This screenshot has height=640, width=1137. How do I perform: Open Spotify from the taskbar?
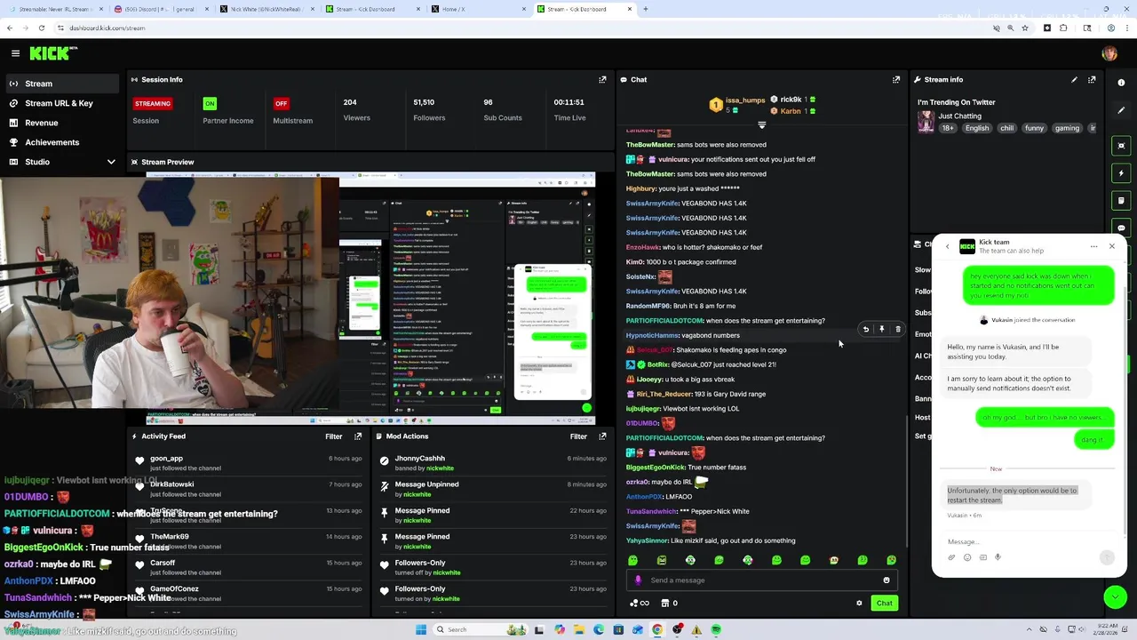pos(716,629)
